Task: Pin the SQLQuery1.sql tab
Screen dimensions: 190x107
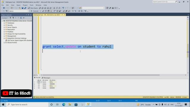Action: coord(62,15)
